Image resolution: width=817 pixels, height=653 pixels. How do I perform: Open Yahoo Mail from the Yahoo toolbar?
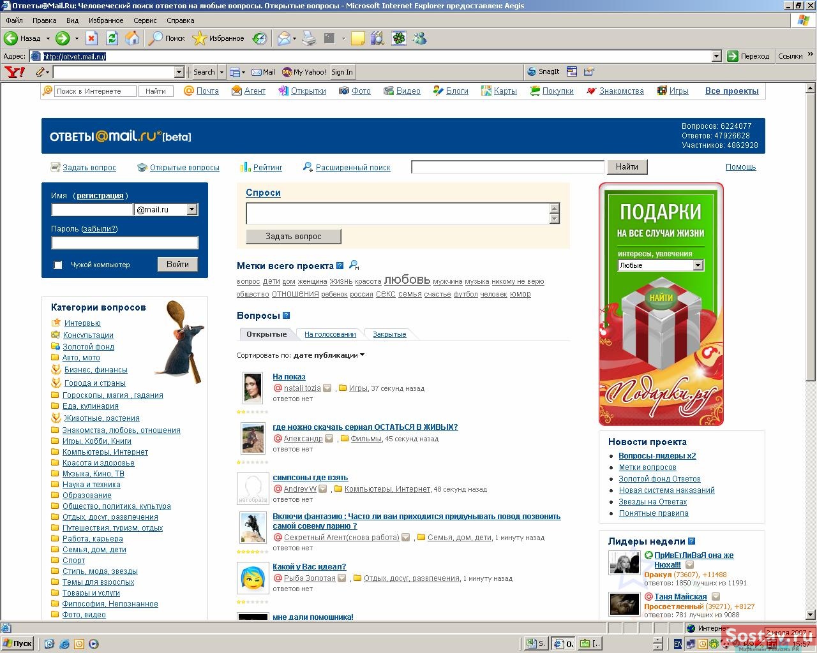click(x=263, y=72)
